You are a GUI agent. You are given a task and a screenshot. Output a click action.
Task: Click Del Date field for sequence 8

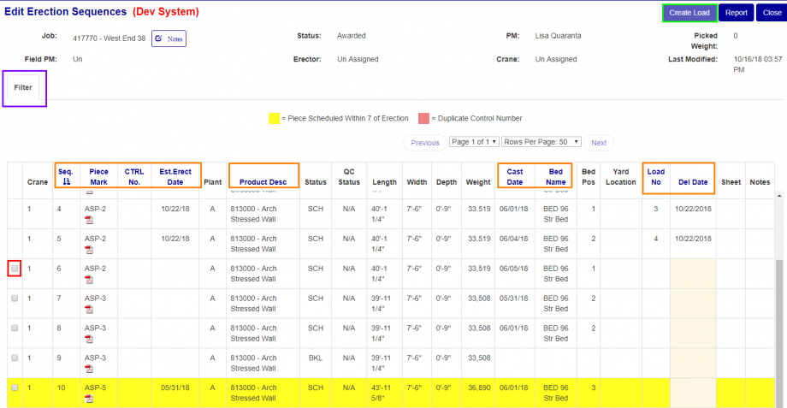(x=693, y=334)
